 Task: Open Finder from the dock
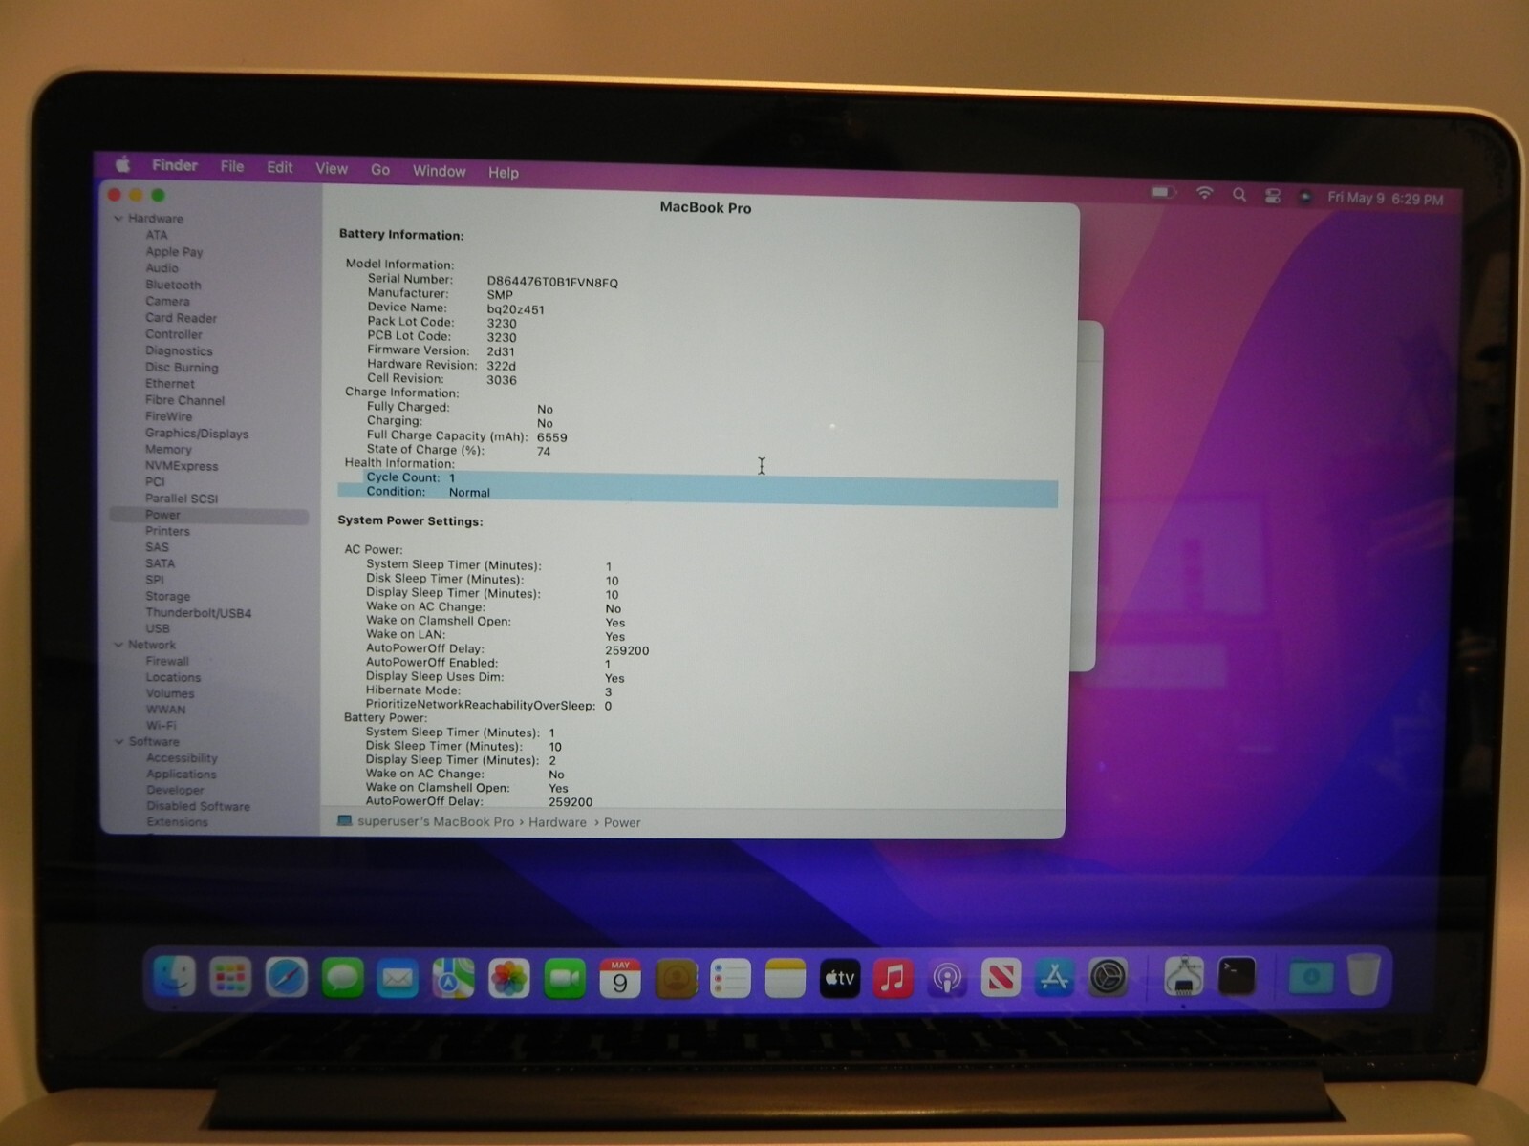175,977
